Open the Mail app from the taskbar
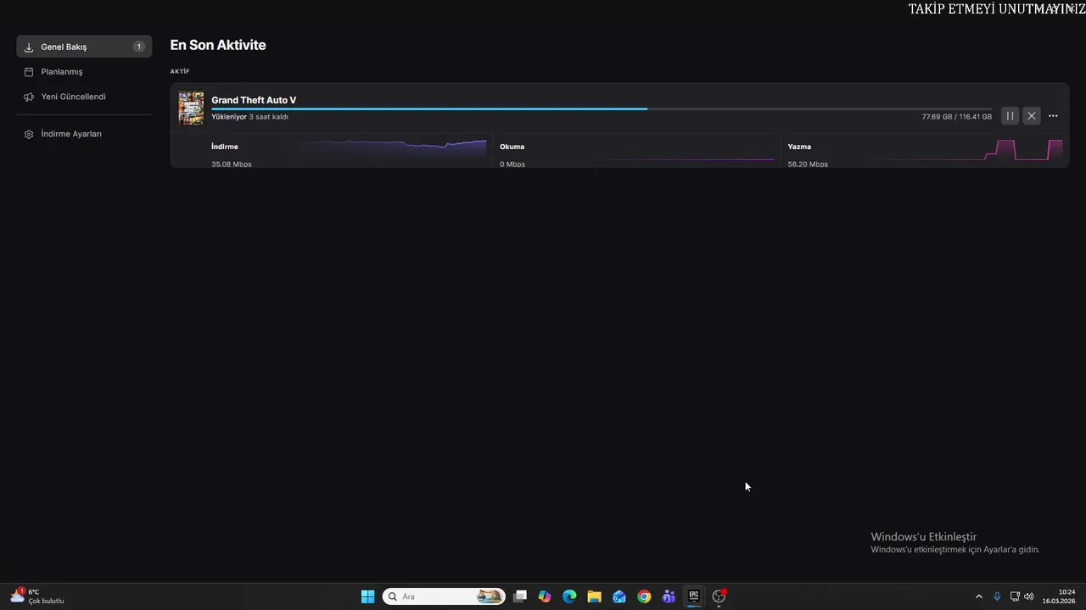The width and height of the screenshot is (1086, 610). pos(619,596)
